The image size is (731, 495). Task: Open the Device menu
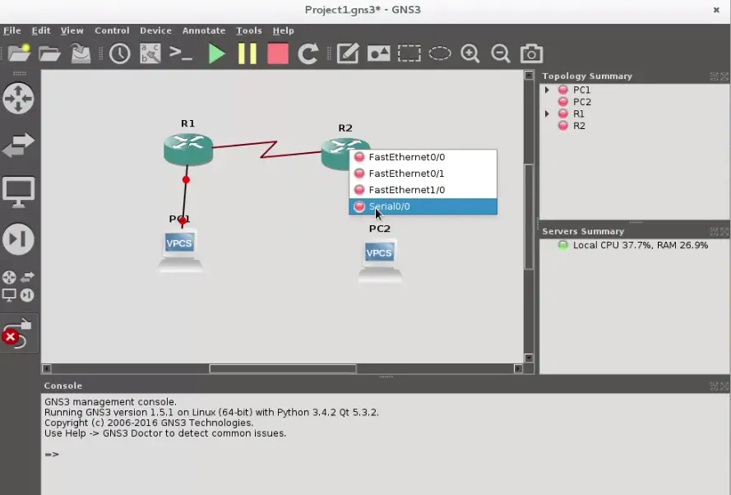[155, 30]
